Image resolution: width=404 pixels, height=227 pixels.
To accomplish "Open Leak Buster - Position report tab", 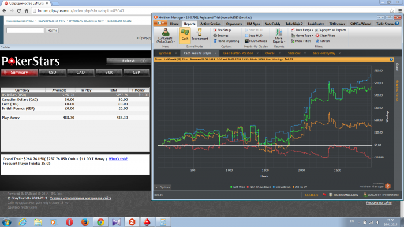I will pos(238,53).
